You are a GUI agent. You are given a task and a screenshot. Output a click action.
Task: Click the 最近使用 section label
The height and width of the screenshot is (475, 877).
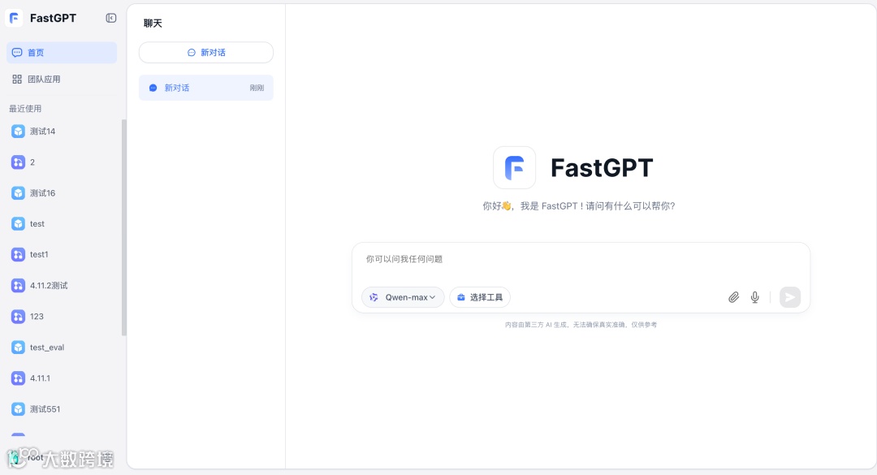pos(25,109)
